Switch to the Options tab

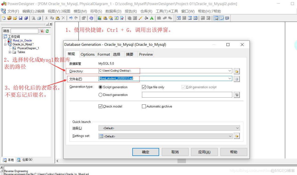(x=88, y=54)
